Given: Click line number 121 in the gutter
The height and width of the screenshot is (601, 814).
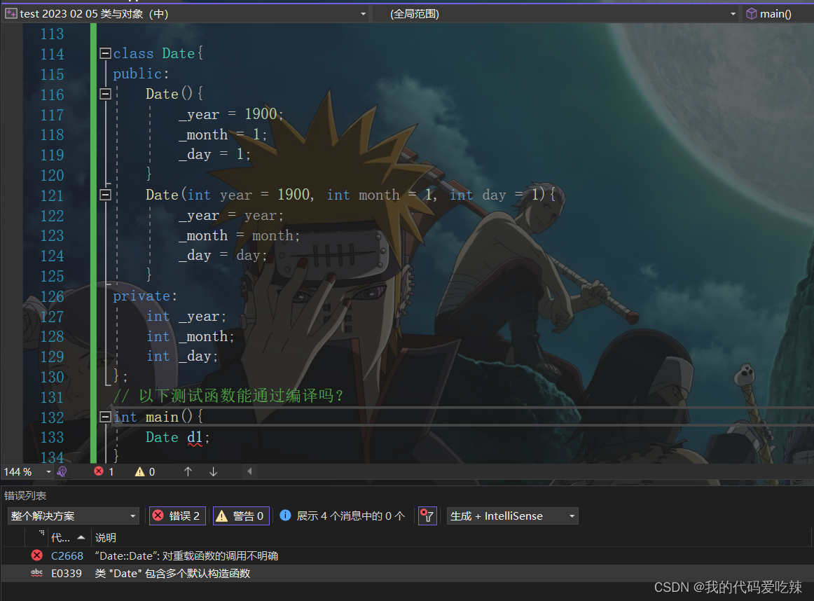Looking at the screenshot, I should (x=52, y=195).
